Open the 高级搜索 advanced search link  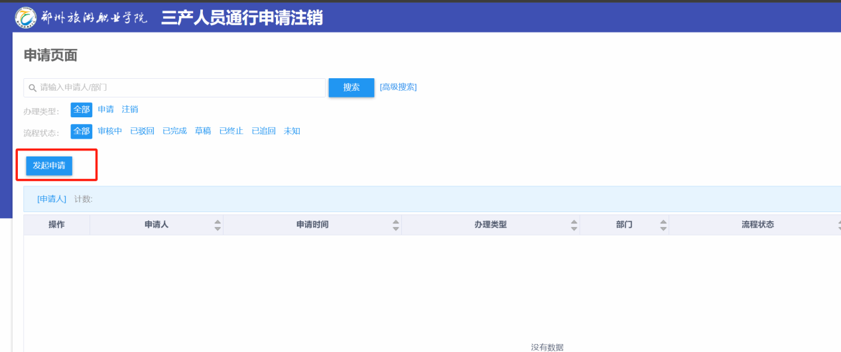coord(398,87)
